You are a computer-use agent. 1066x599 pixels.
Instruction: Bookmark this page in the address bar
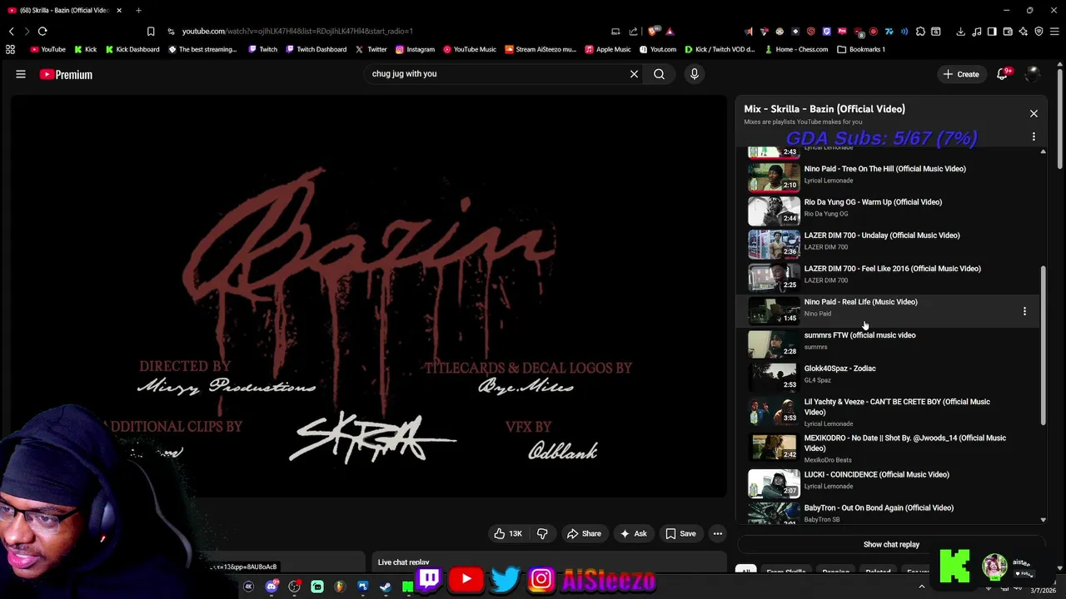pyautogui.click(x=151, y=32)
